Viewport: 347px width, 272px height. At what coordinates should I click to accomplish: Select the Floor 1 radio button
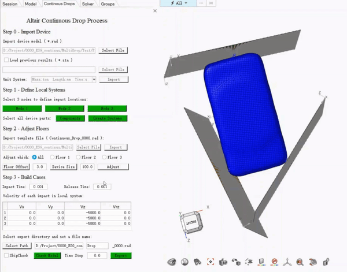[x=52, y=157]
